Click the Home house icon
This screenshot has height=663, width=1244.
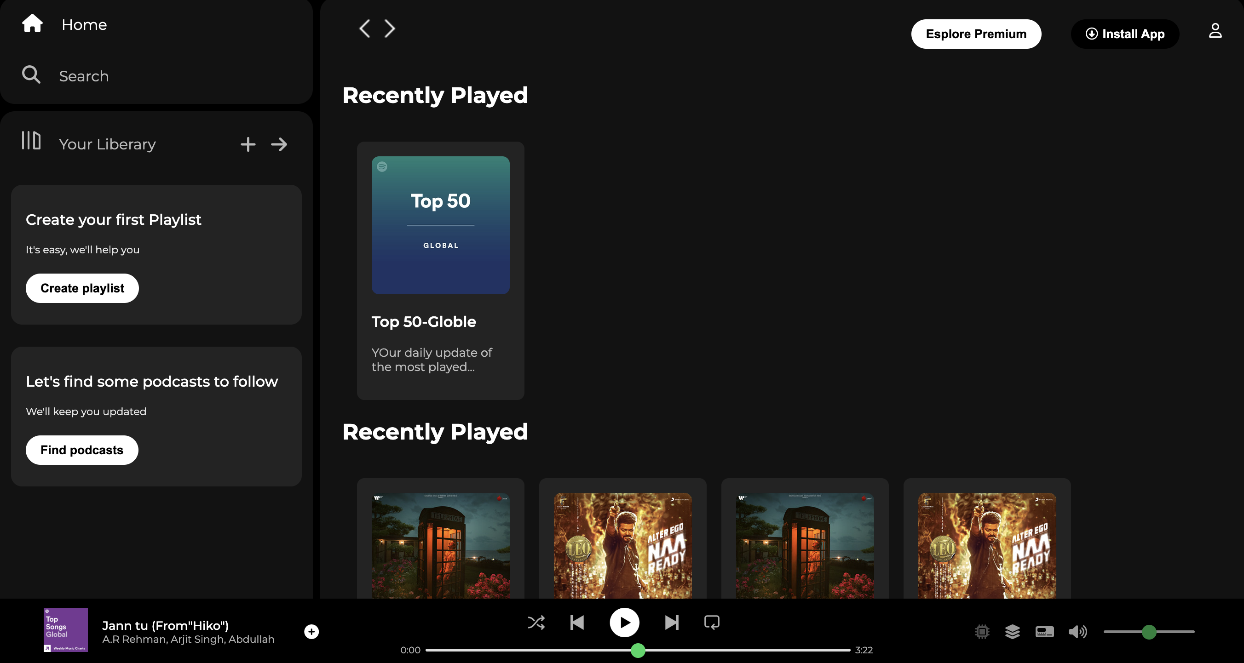point(32,23)
